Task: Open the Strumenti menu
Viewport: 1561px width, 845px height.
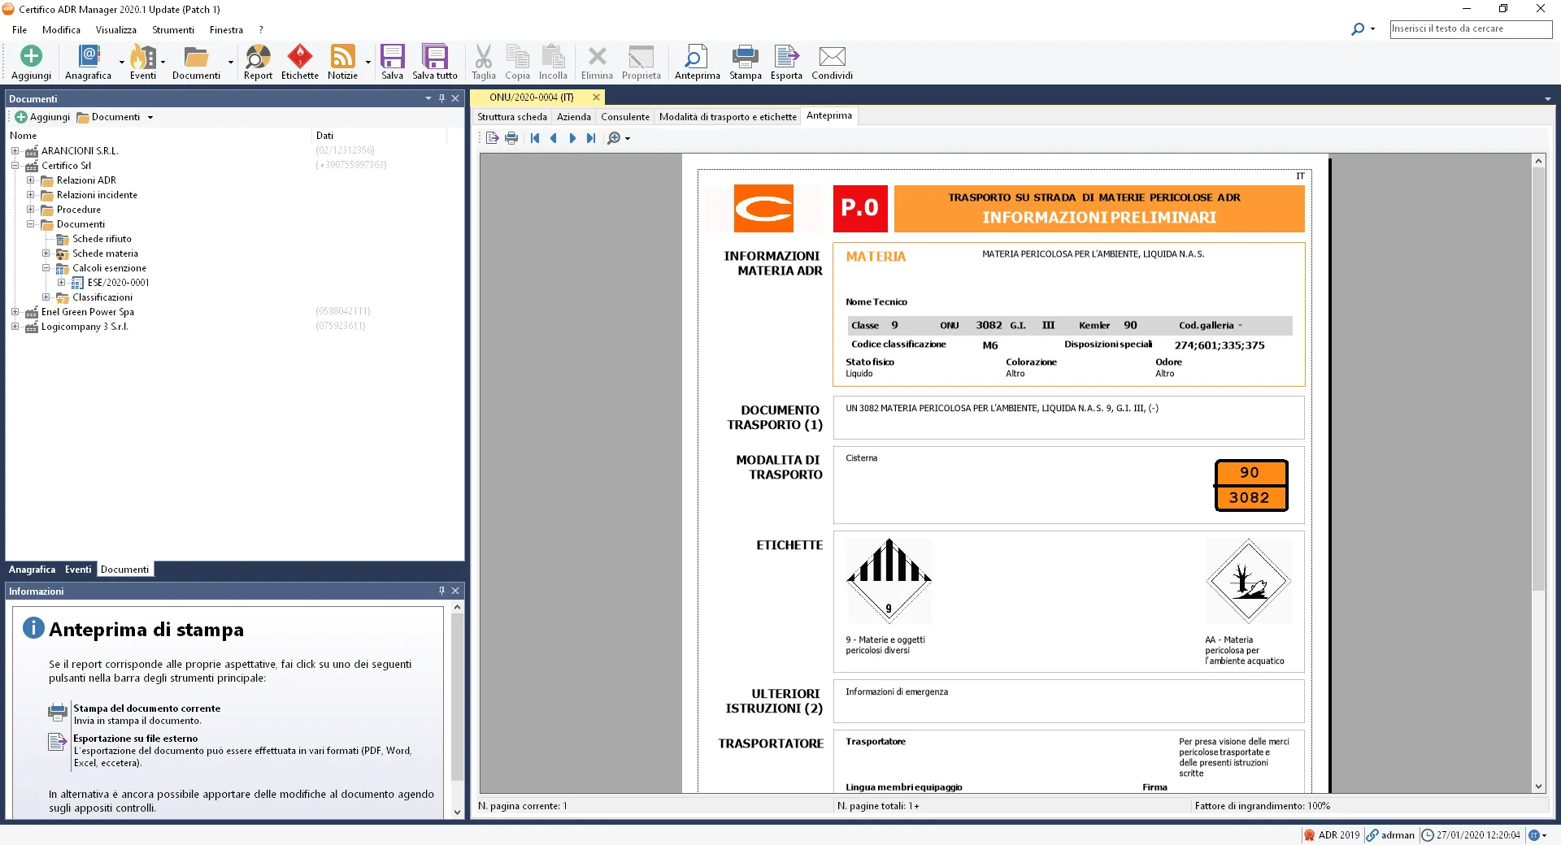Action: [172, 30]
